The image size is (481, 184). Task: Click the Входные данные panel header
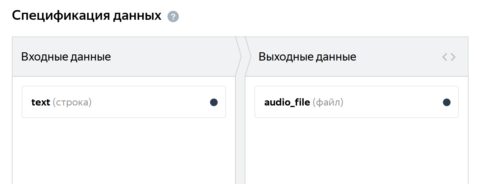pos(124,57)
